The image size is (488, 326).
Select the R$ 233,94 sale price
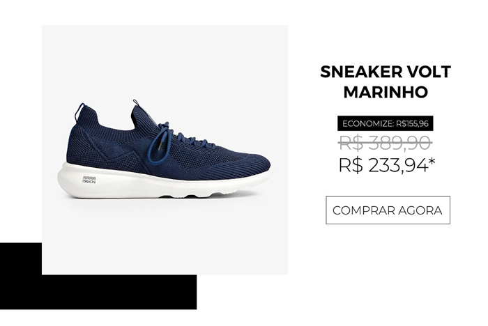point(383,165)
